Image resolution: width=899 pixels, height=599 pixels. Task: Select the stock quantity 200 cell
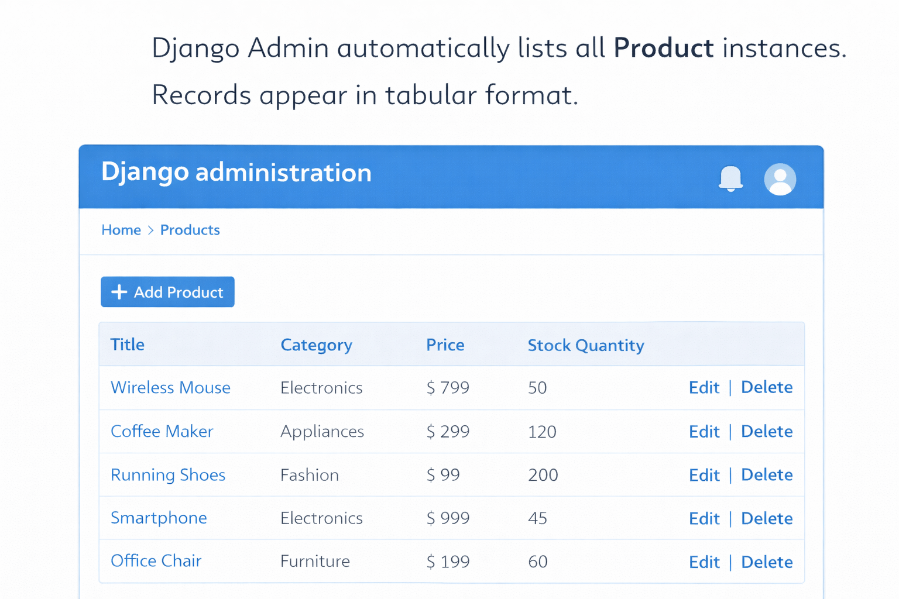click(x=543, y=475)
